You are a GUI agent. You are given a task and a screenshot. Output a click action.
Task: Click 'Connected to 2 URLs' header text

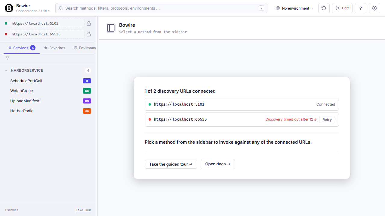click(x=33, y=11)
